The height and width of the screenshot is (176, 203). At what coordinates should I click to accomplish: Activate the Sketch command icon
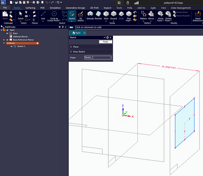72,16
